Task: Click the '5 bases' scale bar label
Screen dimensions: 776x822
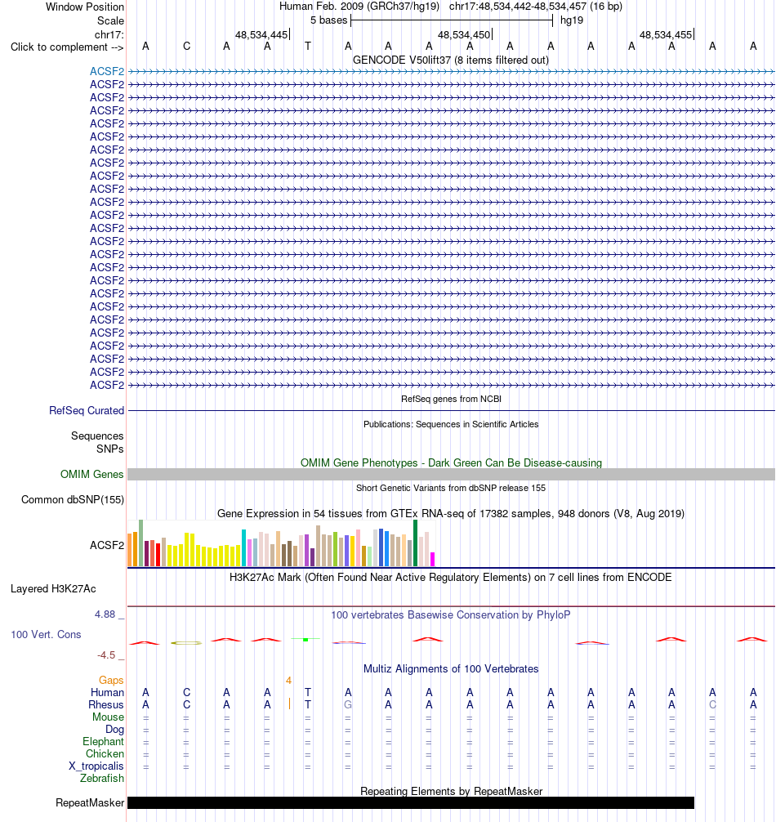Action: [328, 20]
